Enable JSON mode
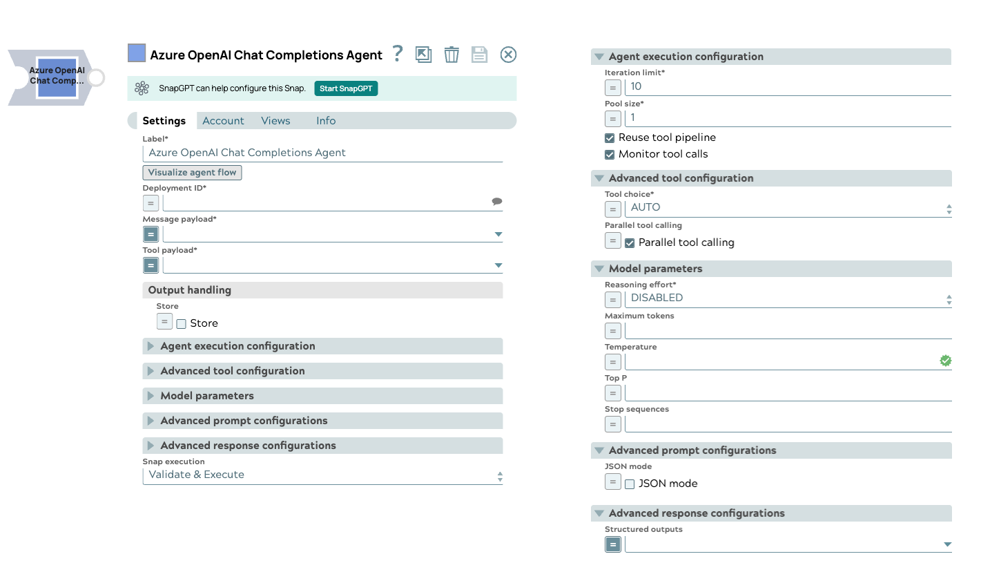The height and width of the screenshot is (572, 981). tap(629, 484)
